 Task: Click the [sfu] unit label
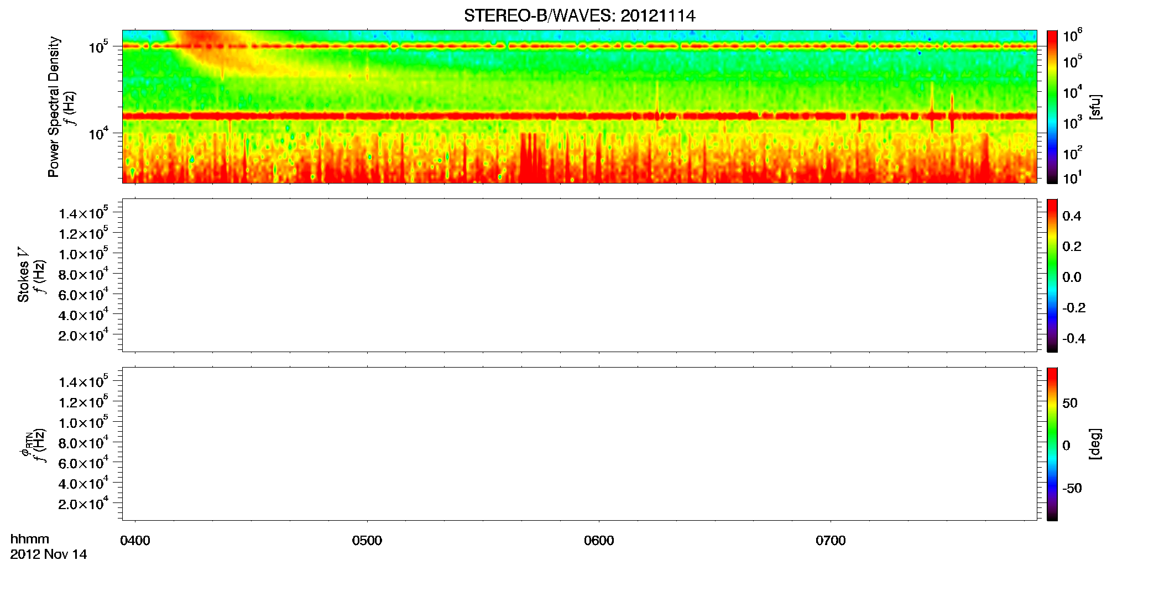click(1095, 107)
